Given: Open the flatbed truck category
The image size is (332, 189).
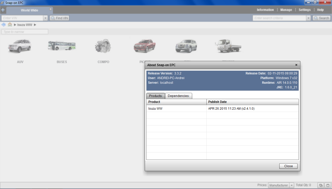Looking at the screenshot, I should (x=228, y=46).
